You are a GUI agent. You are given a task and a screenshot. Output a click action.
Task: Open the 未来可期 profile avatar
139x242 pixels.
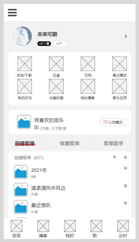tap(22, 36)
